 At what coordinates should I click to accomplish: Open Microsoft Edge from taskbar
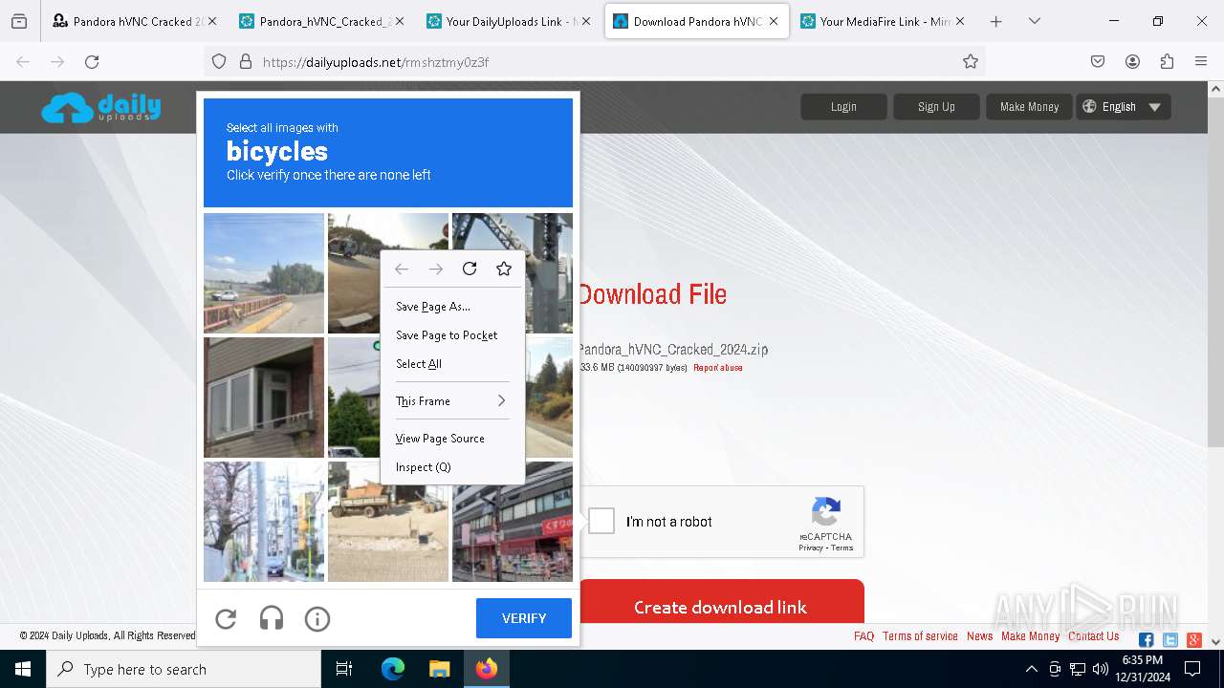point(393,669)
